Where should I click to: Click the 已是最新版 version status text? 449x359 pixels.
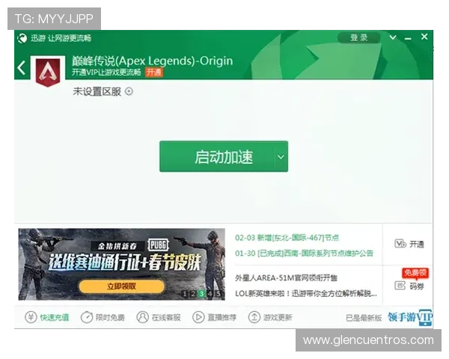click(x=364, y=318)
